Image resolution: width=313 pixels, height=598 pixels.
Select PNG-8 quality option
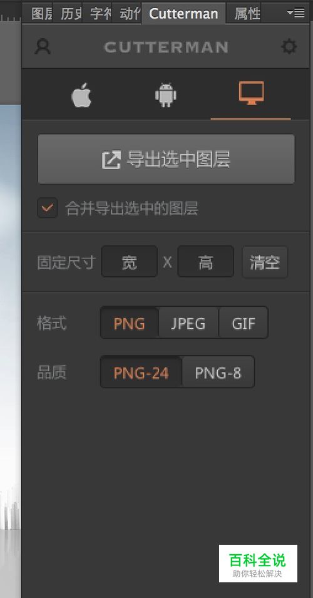(x=218, y=372)
